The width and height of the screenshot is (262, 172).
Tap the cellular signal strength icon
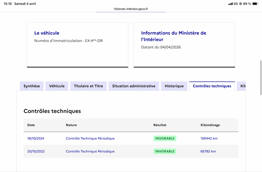coord(230,4)
